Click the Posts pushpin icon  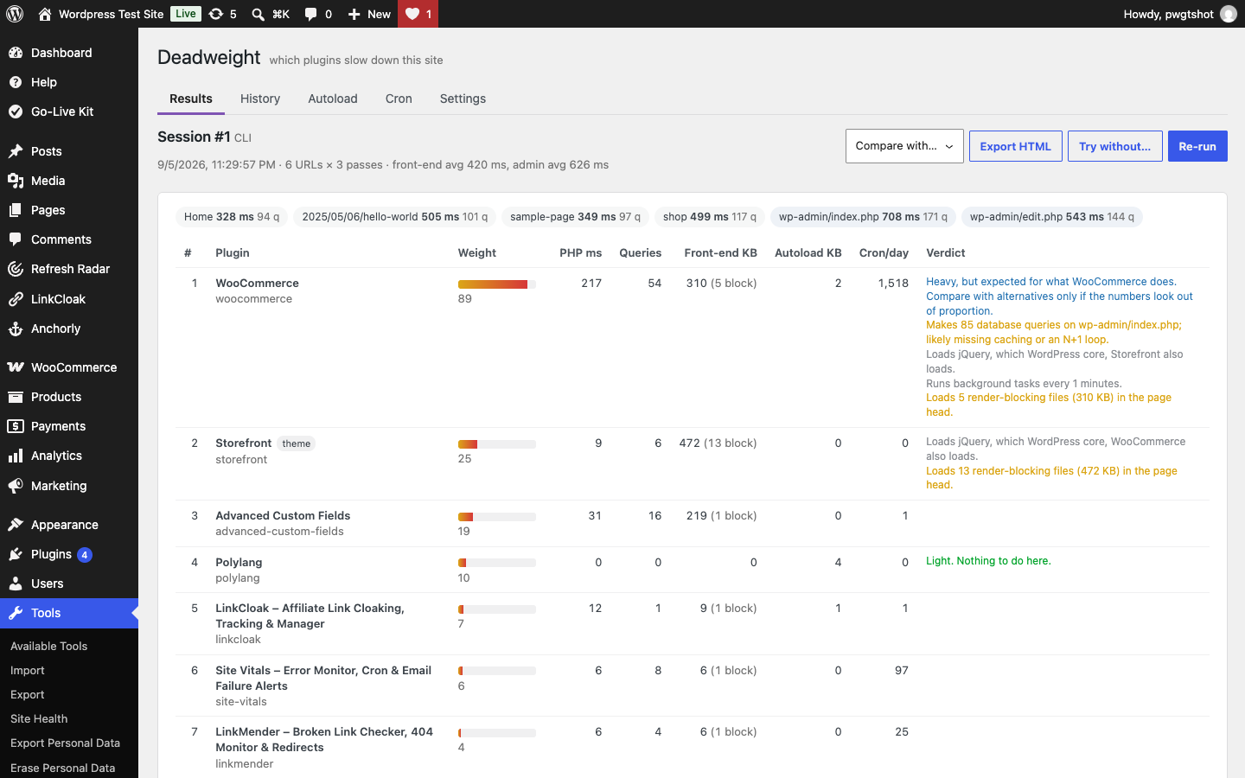coord(16,151)
